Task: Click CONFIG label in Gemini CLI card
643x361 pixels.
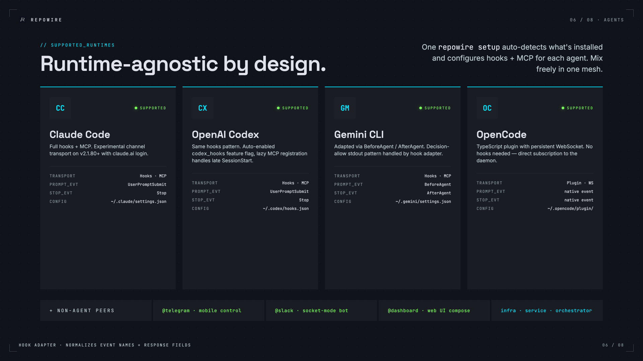Action: (343, 202)
